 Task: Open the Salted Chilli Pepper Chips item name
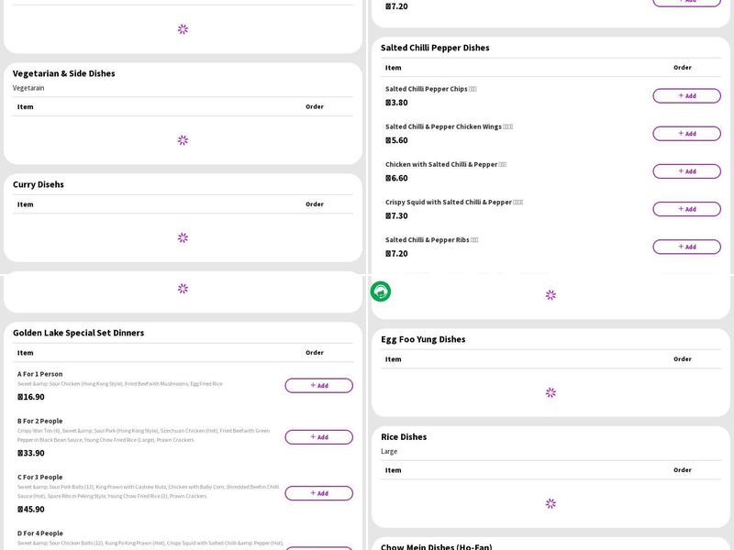[427, 89]
